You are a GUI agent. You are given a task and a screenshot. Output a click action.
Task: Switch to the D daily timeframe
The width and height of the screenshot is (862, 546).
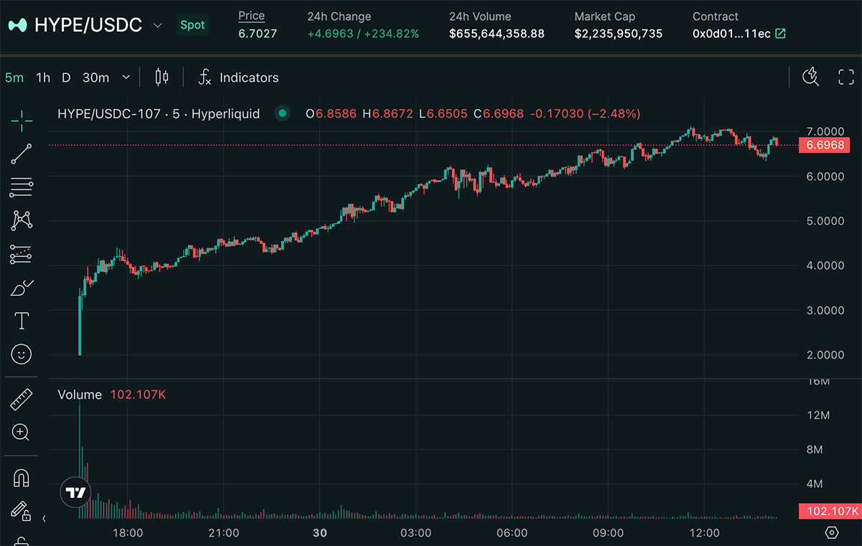(x=66, y=77)
